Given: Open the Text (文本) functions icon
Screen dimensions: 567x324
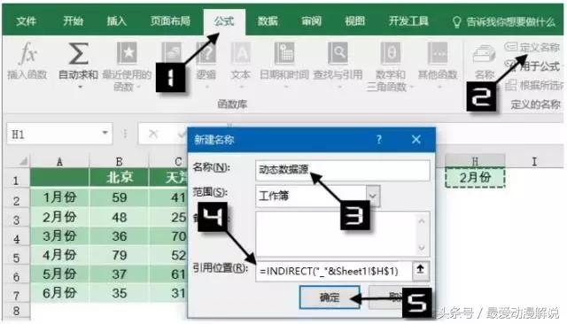Looking at the screenshot, I should click(x=241, y=53).
